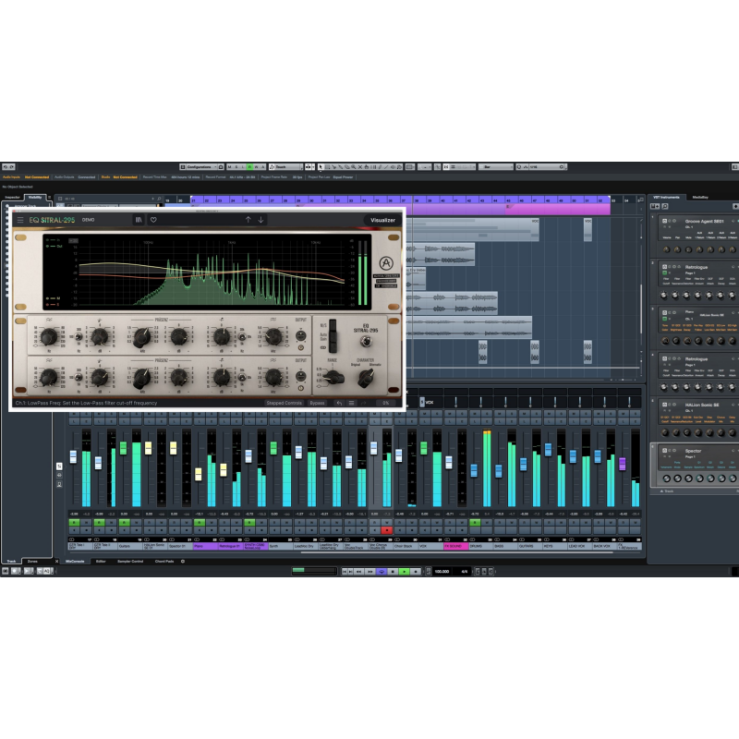Image resolution: width=739 pixels, height=739 pixels.
Task: Click the undo arrow in the plugin footer
Action: coord(339,403)
